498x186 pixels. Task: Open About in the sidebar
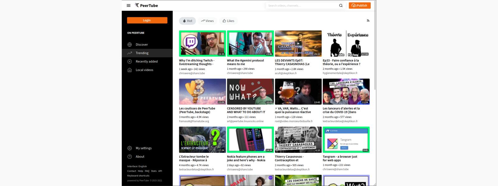pyautogui.click(x=147, y=157)
